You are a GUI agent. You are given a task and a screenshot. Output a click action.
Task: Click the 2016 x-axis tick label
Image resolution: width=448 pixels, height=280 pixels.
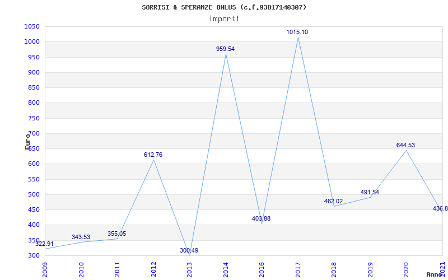[262, 269]
